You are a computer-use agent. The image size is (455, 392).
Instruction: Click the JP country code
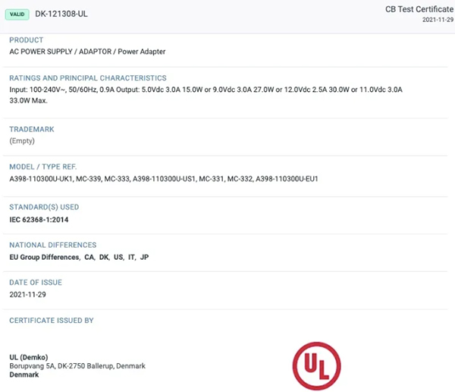144,257
